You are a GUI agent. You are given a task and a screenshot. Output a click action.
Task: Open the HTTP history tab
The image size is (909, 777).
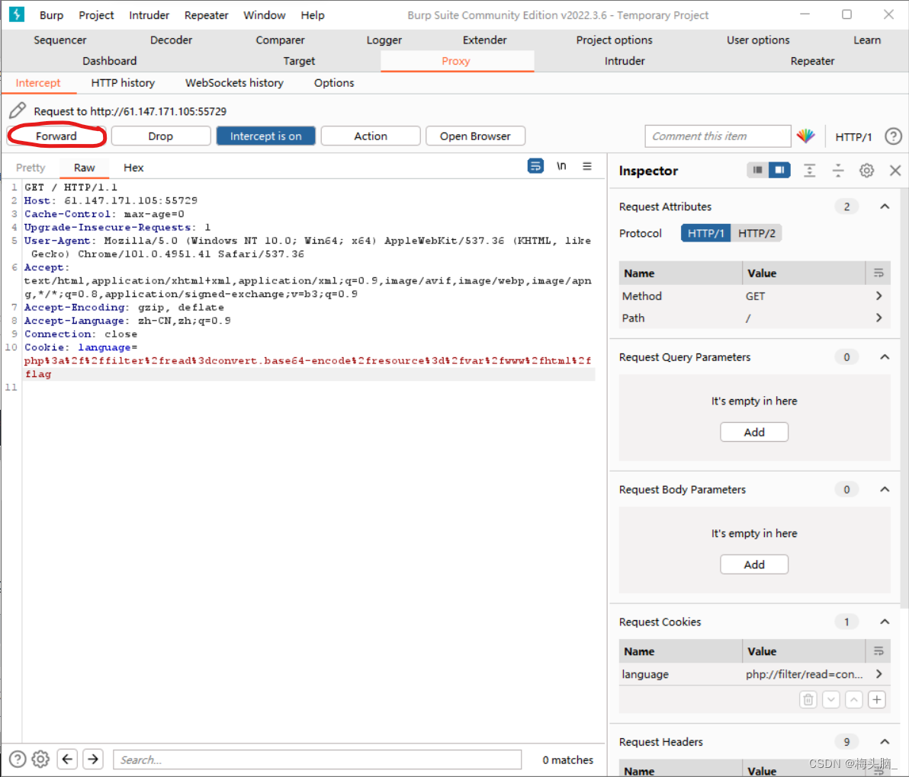(123, 83)
